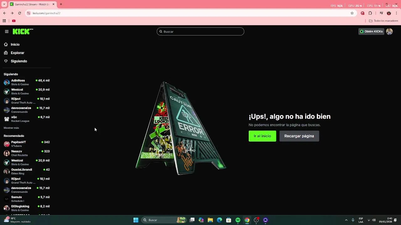Open the hamburger sidebar menu
This screenshot has height=225, width=401.
[x=7, y=32]
